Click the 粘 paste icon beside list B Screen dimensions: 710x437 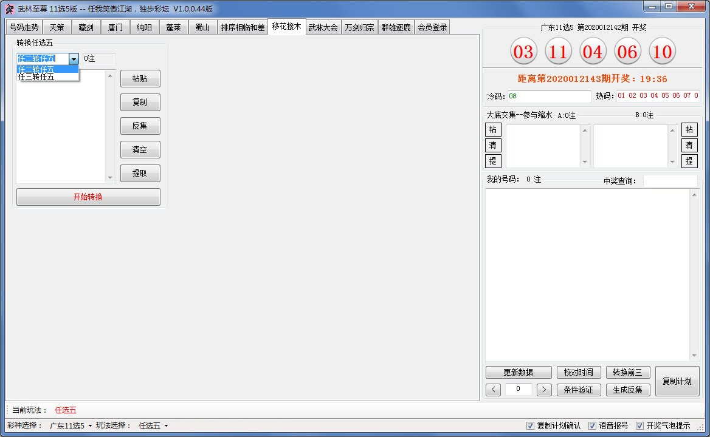(x=689, y=129)
